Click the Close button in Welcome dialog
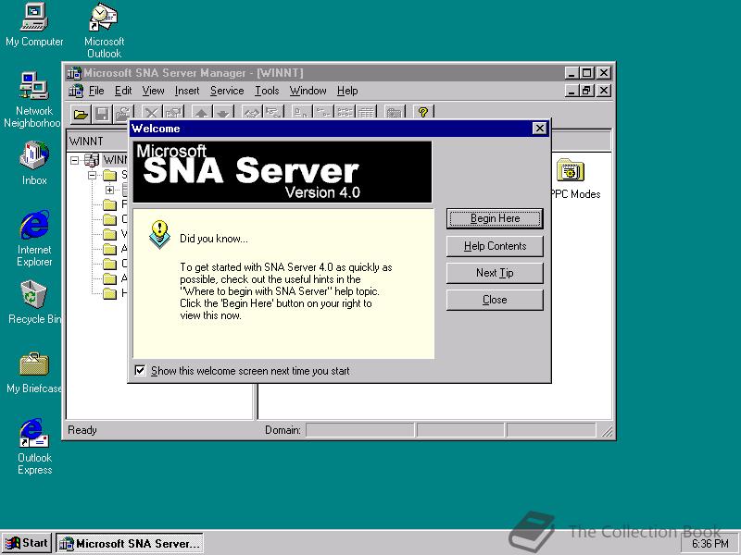 point(495,300)
